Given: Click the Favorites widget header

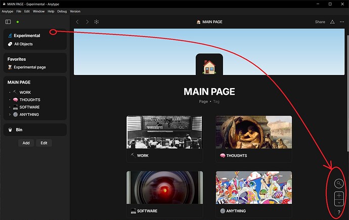Looking at the screenshot, I should (x=17, y=59).
